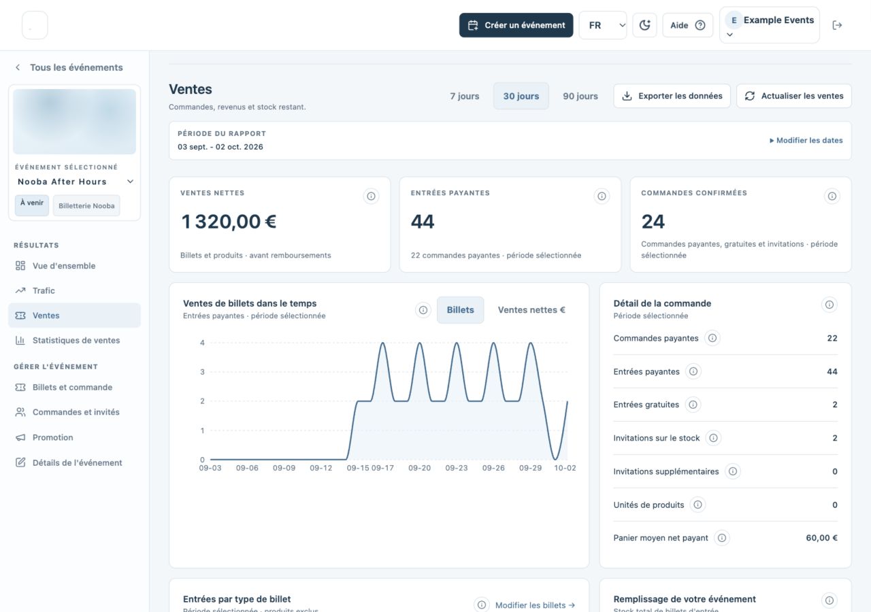Screen dimensions: 871x612
Task: Open info icon for Ventes nettes card
Action: (371, 197)
